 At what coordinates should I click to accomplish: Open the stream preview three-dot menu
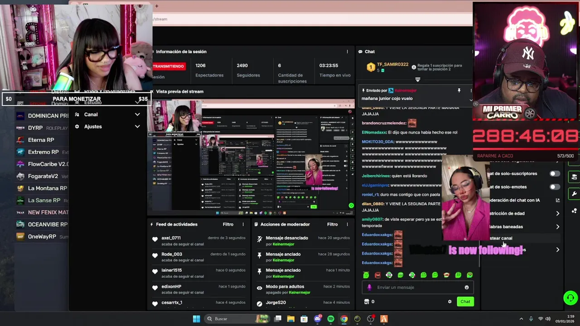pyautogui.click(x=348, y=91)
